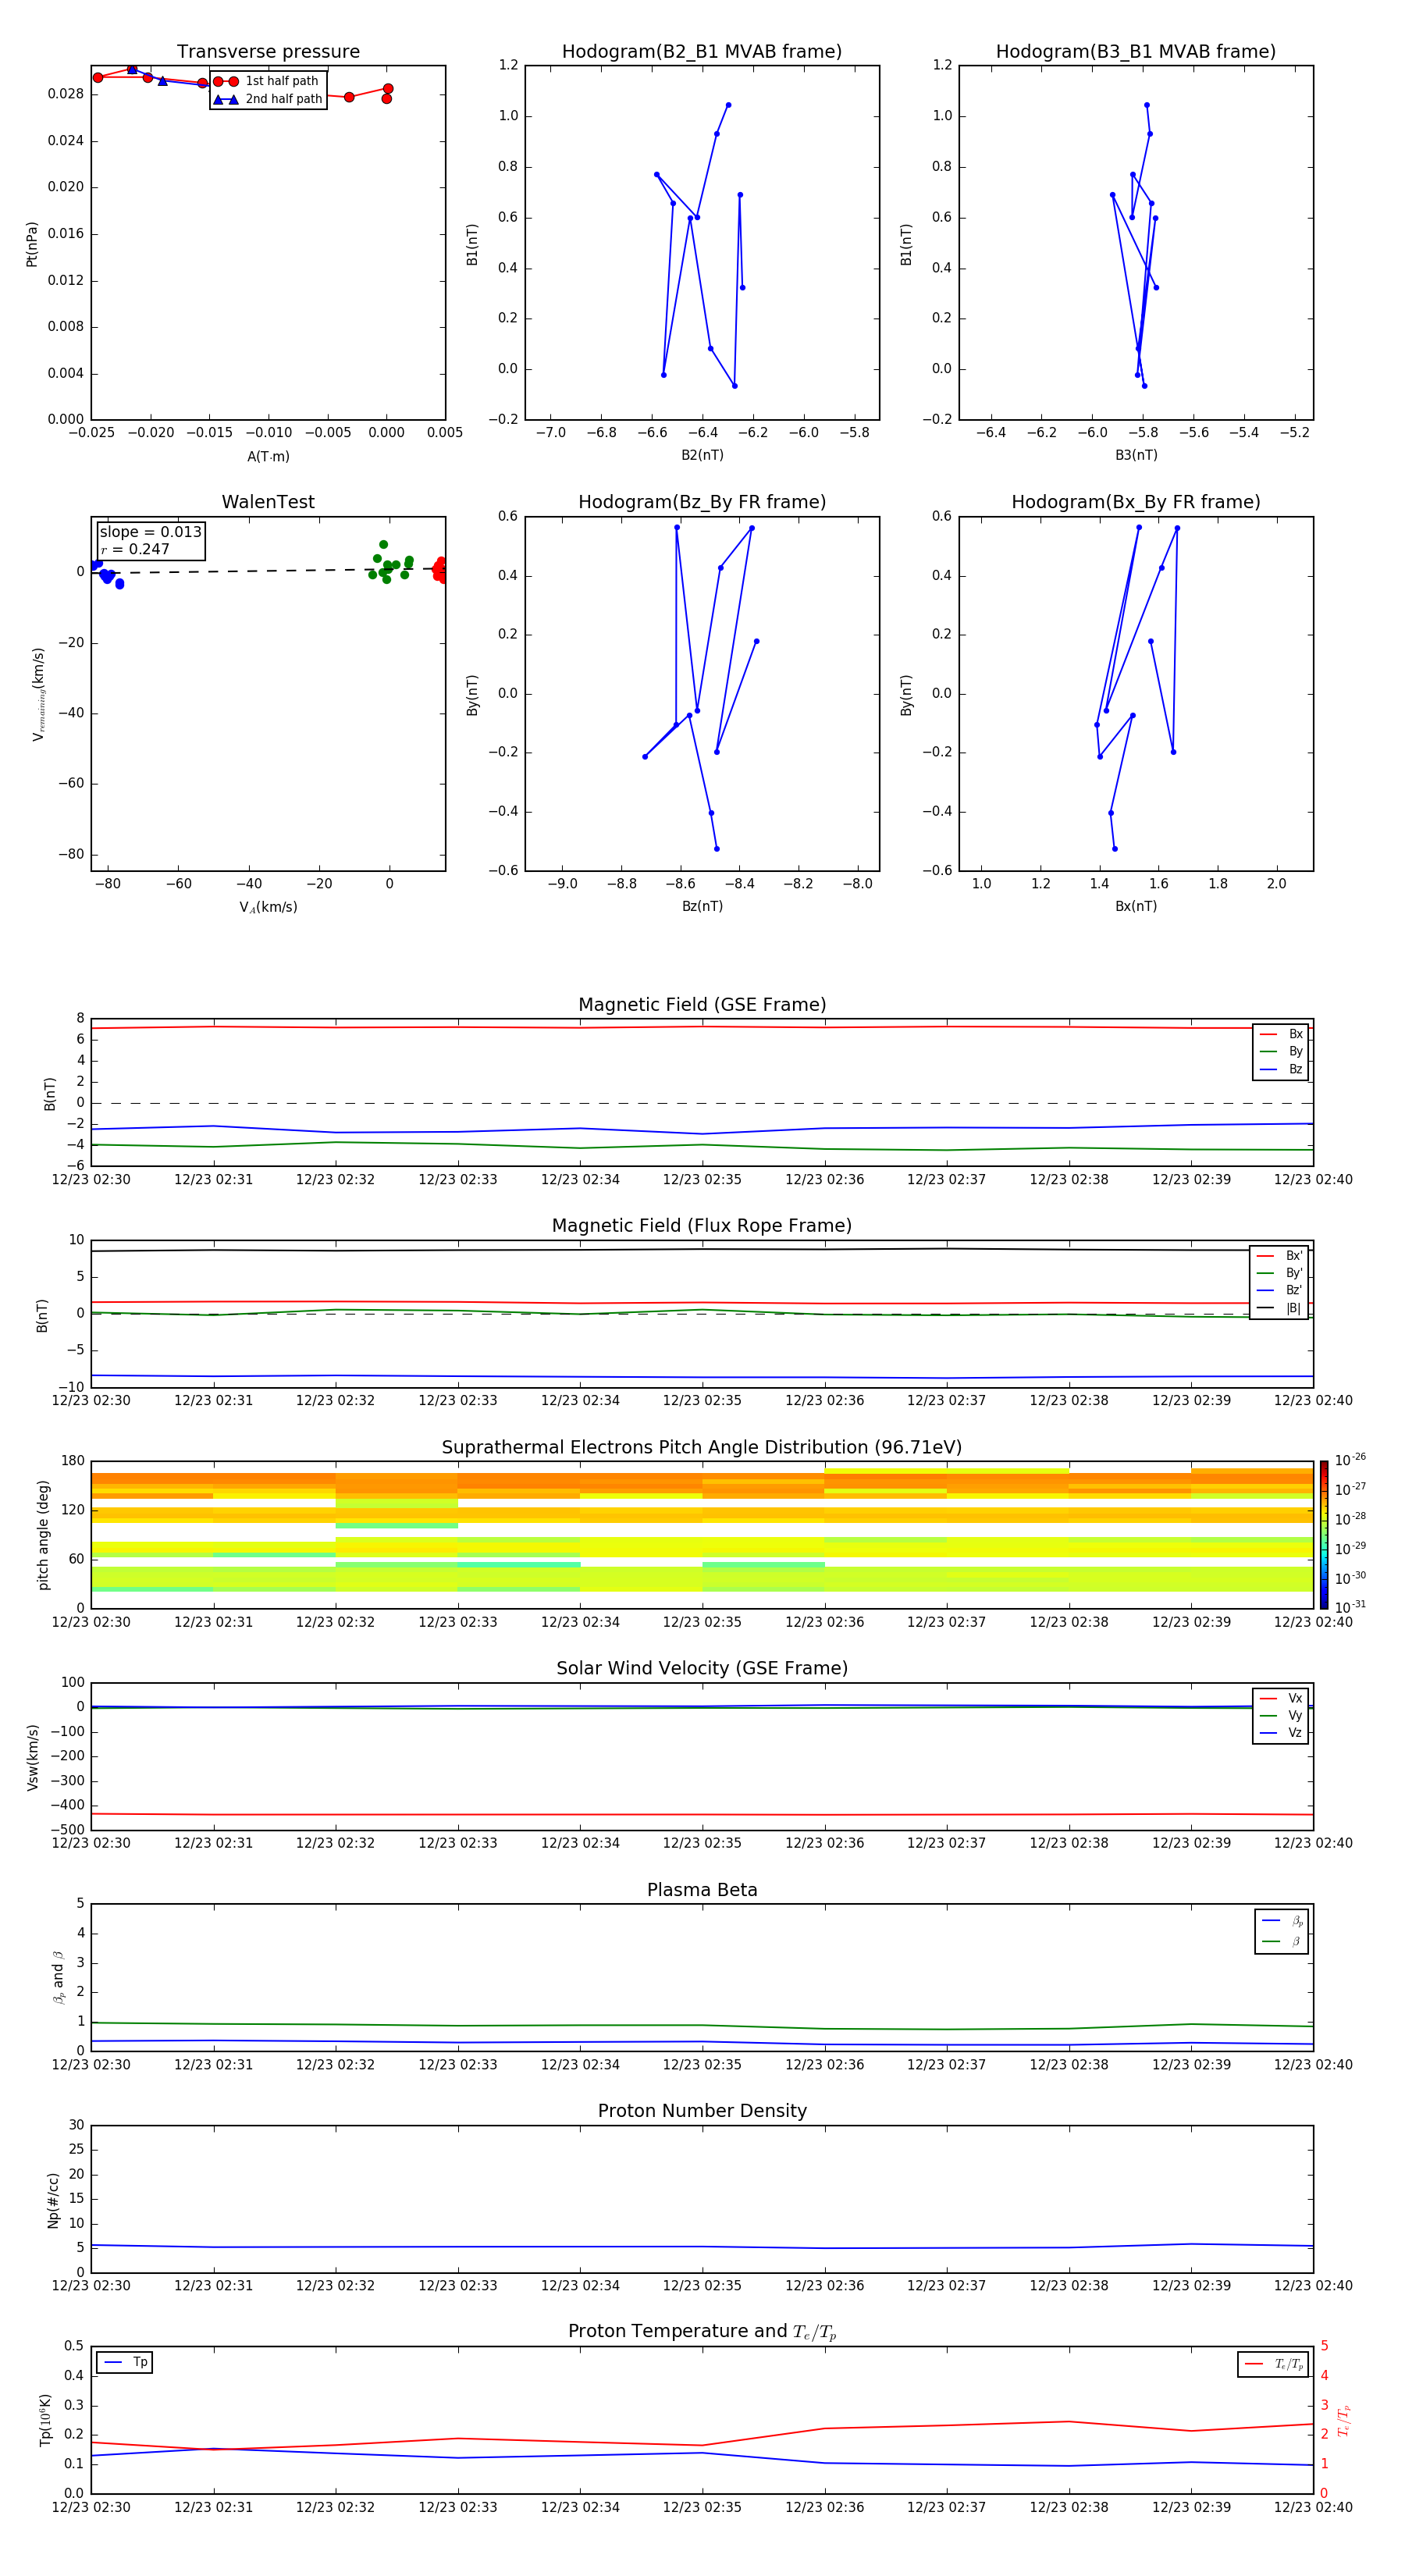Select the "Vy" legend entry
This screenshot has height=2576, width=1405.
[x=1281, y=1715]
